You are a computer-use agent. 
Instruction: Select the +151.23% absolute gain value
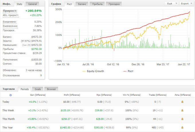pyautogui.click(x=36, y=15)
